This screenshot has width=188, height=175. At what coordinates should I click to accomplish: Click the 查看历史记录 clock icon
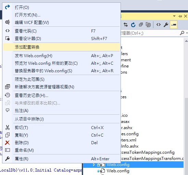tap(8, 95)
